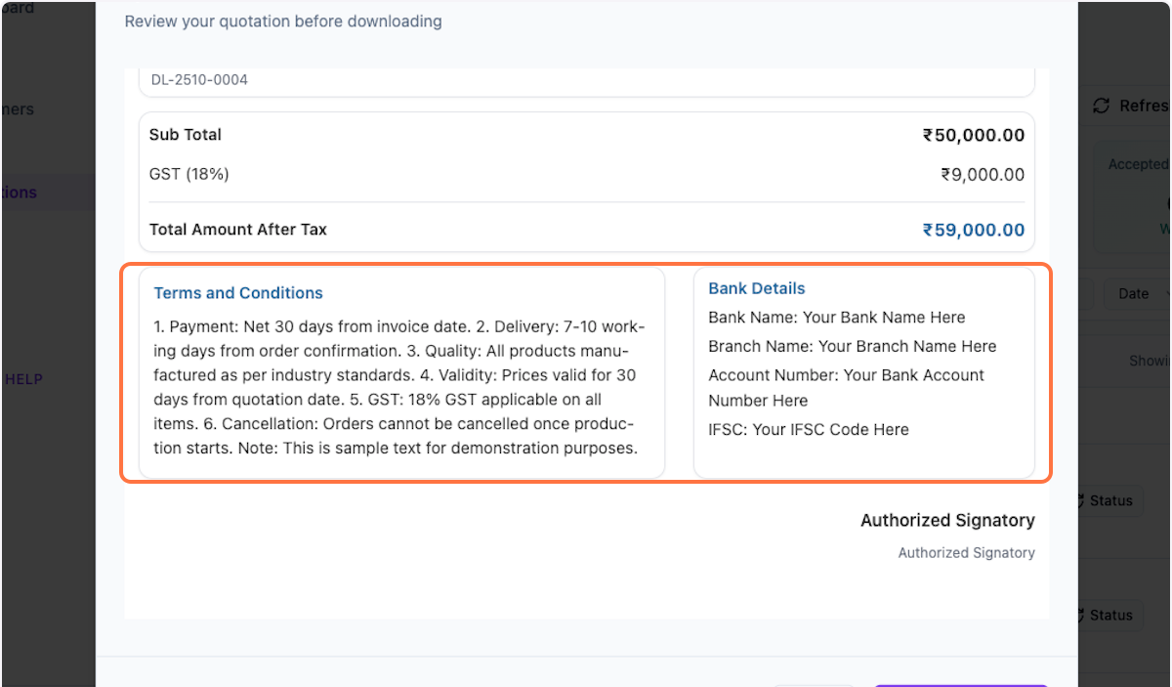Click the quotation number DL-2510-0004

pyautogui.click(x=199, y=80)
